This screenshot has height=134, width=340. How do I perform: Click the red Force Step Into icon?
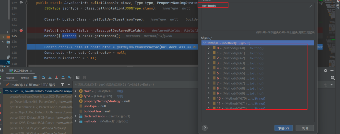(x=56, y=78)
